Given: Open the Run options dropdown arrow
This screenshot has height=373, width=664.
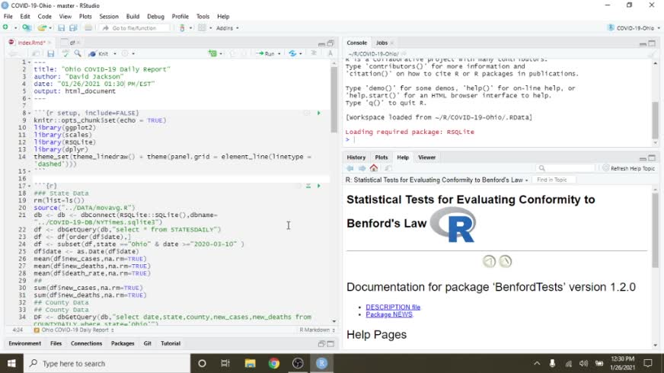Looking at the screenshot, I should [x=279, y=54].
